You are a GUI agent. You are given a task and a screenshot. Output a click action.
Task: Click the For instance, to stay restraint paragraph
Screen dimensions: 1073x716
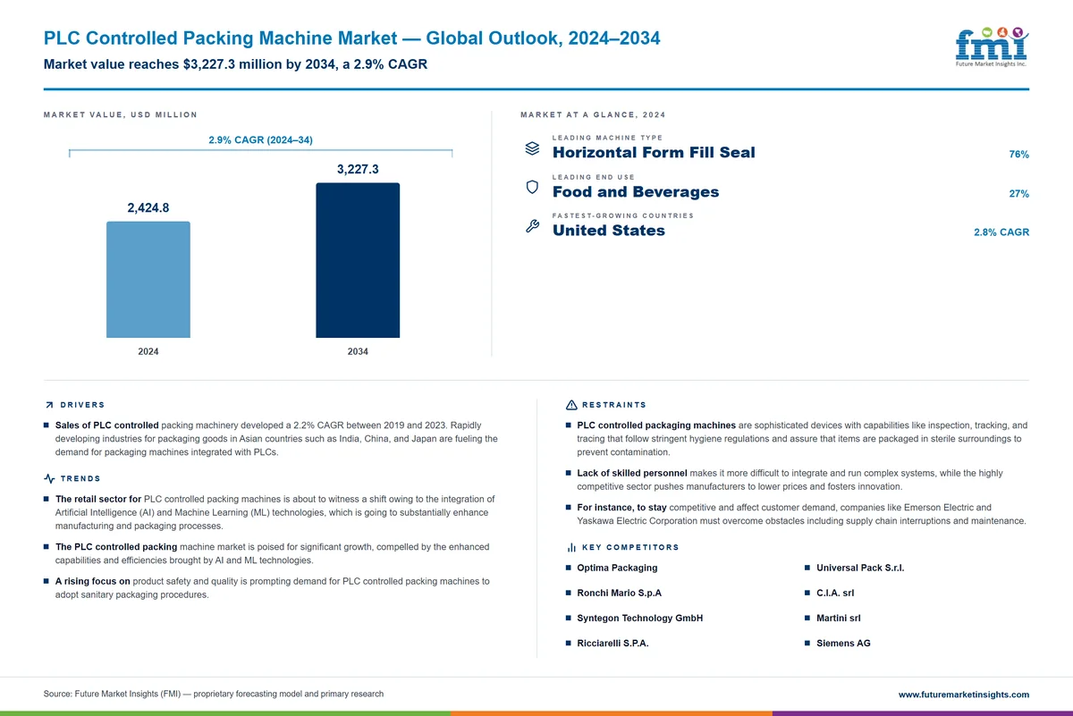(801, 514)
